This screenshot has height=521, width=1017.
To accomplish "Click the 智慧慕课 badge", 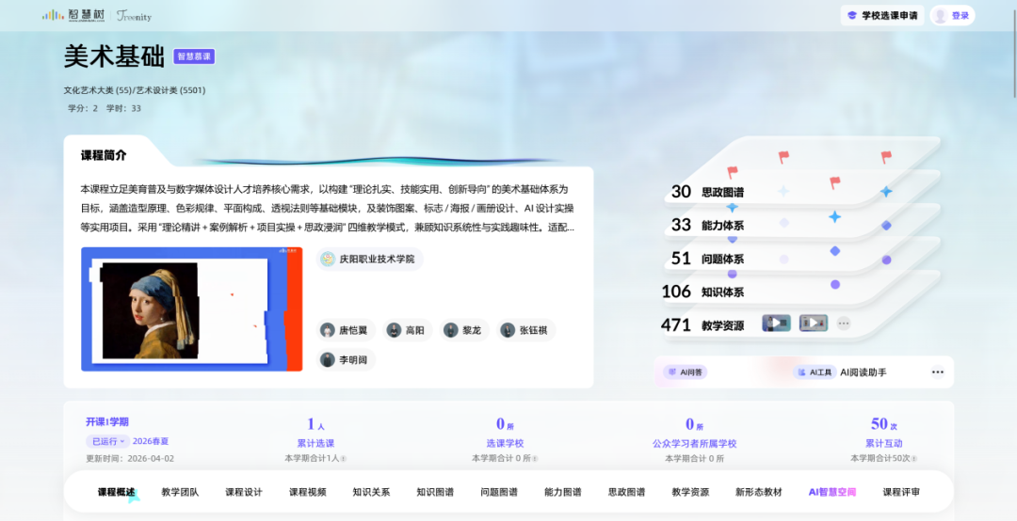I will (194, 56).
